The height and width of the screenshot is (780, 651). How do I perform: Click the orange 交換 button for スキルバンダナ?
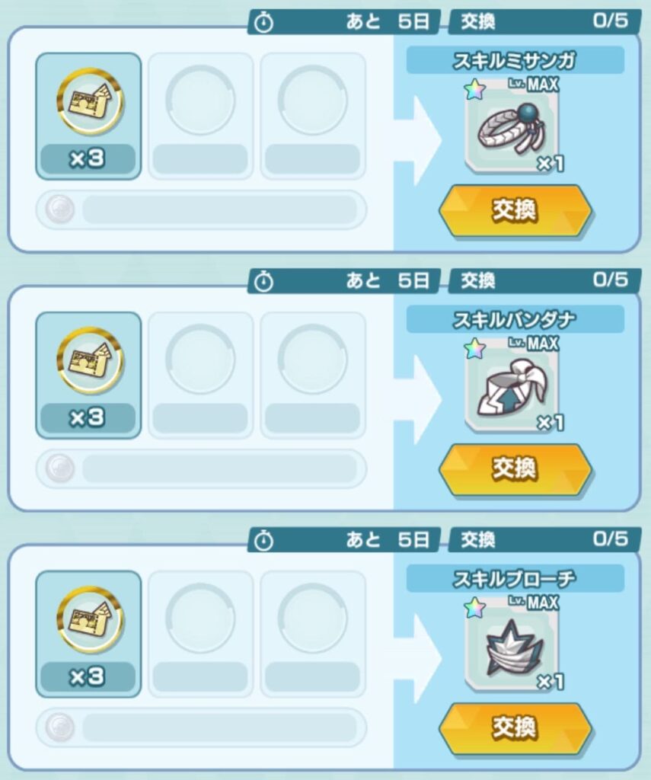click(515, 469)
